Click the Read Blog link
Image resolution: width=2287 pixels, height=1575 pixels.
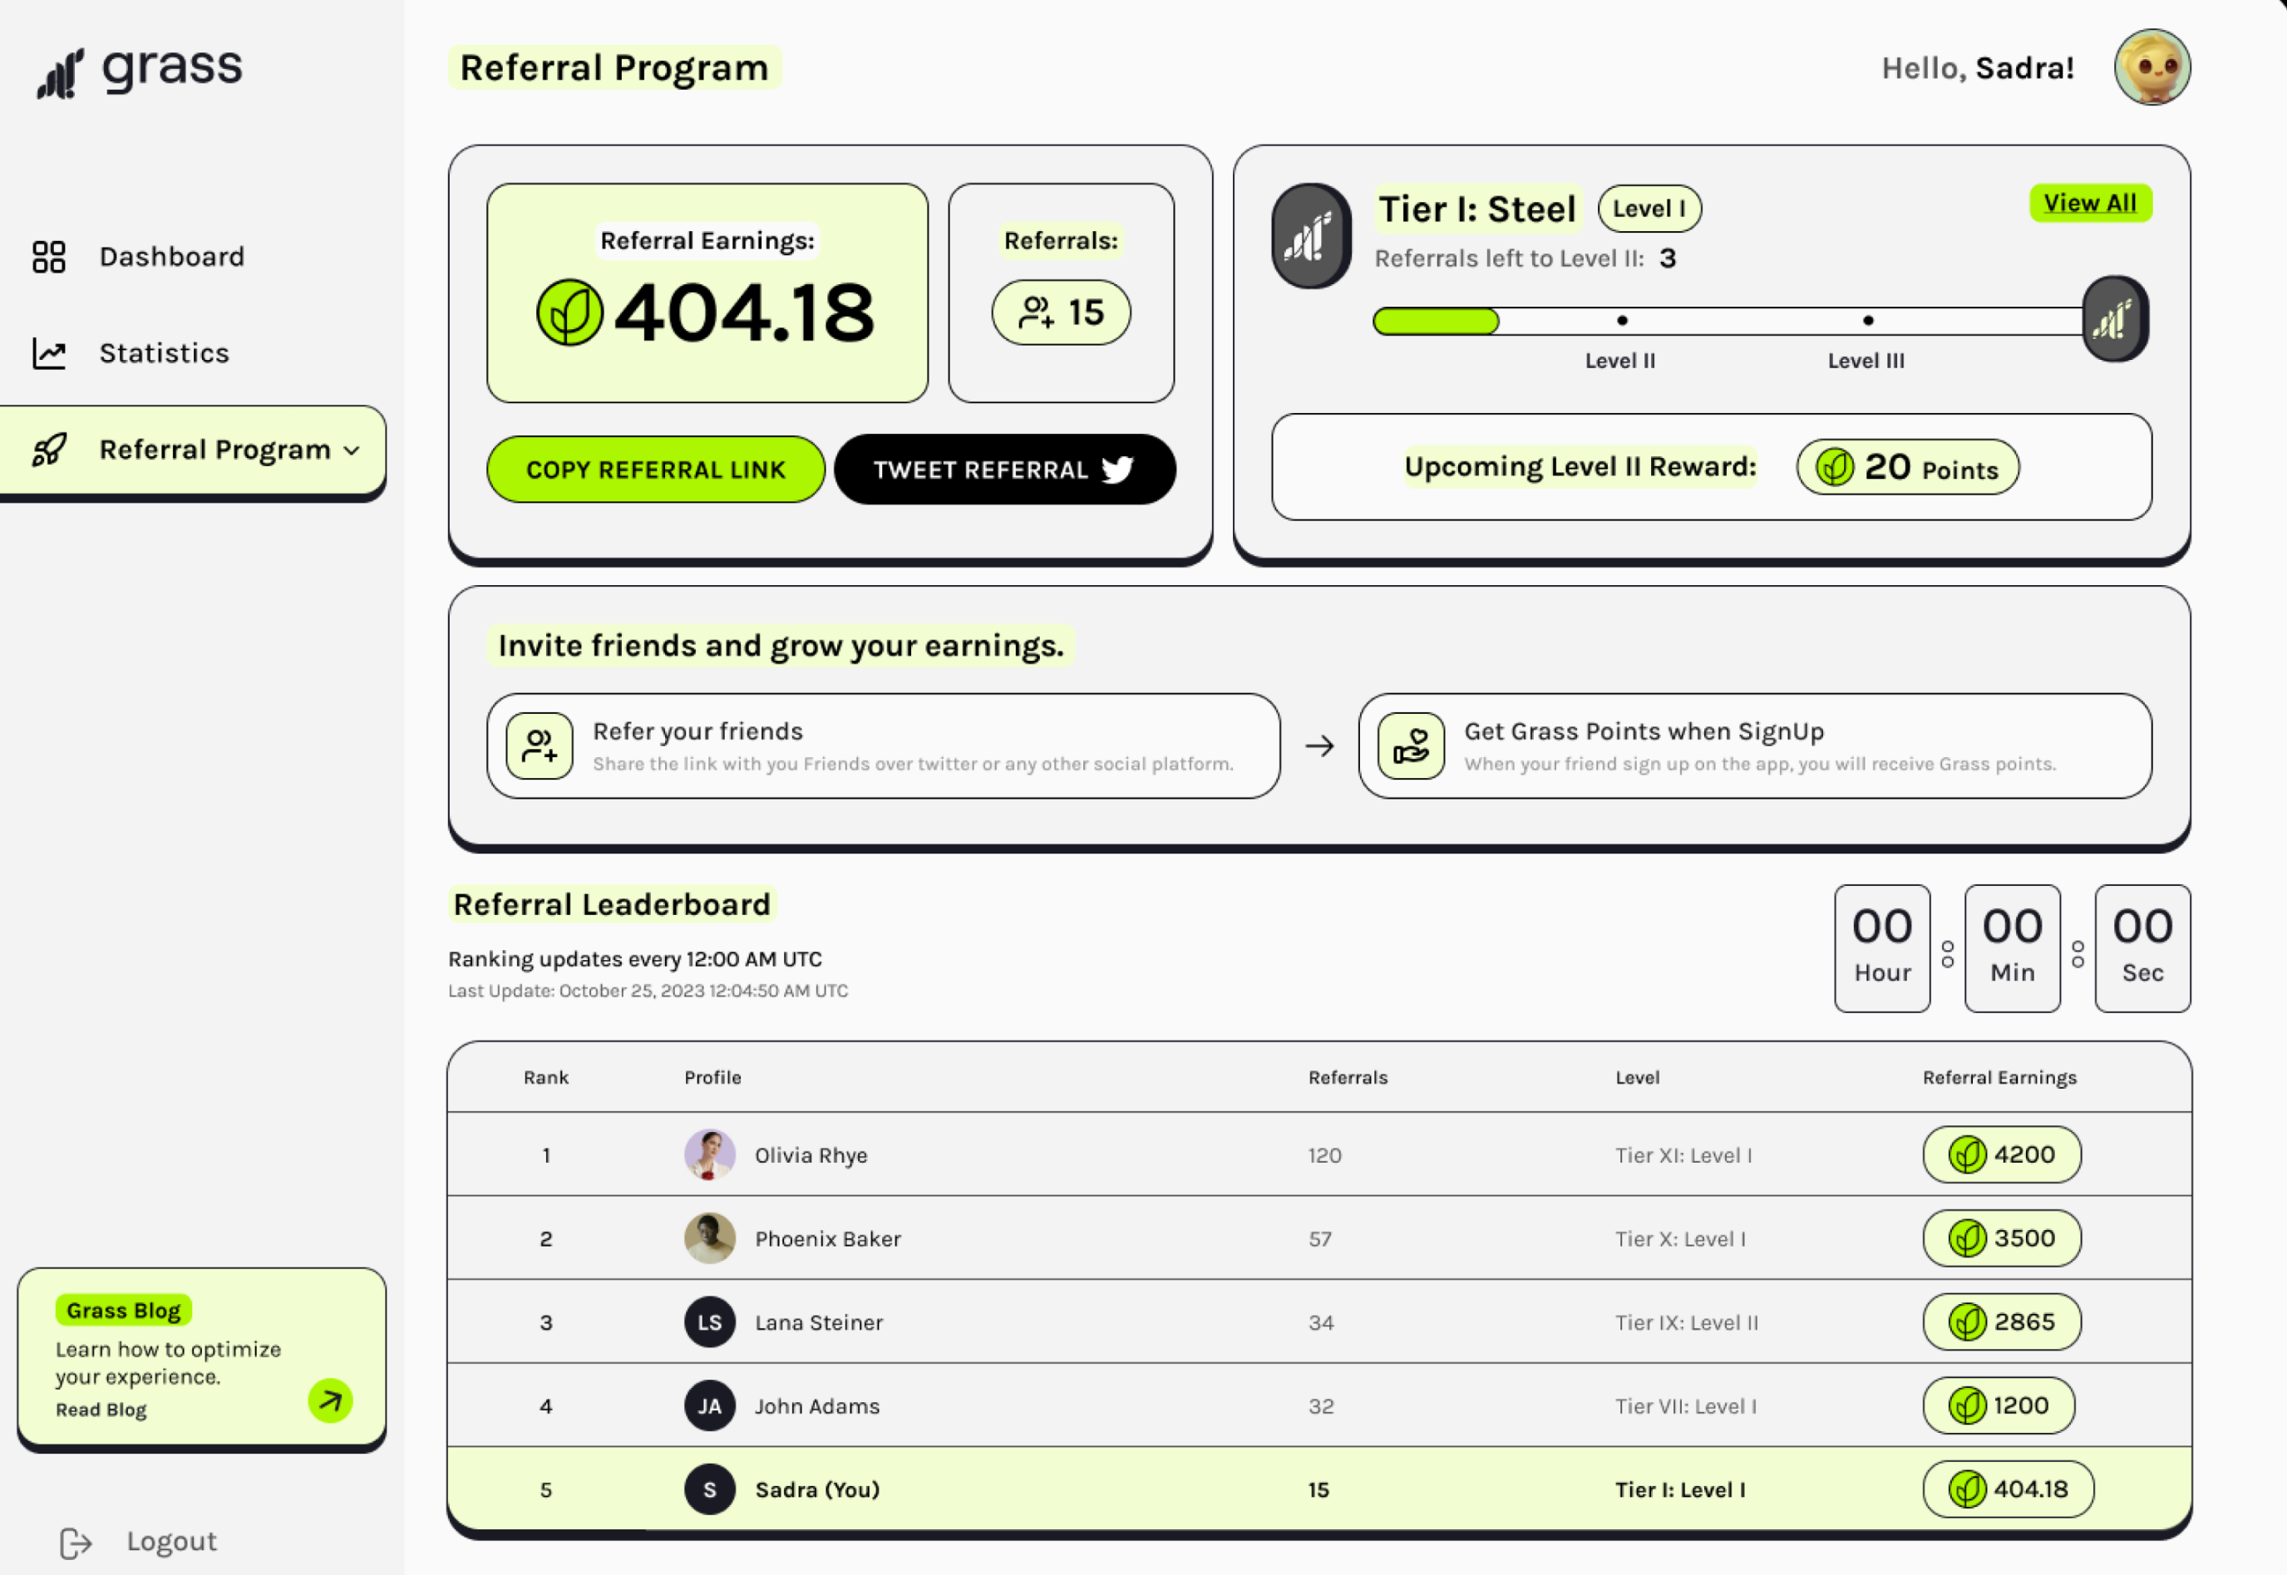click(x=101, y=1410)
